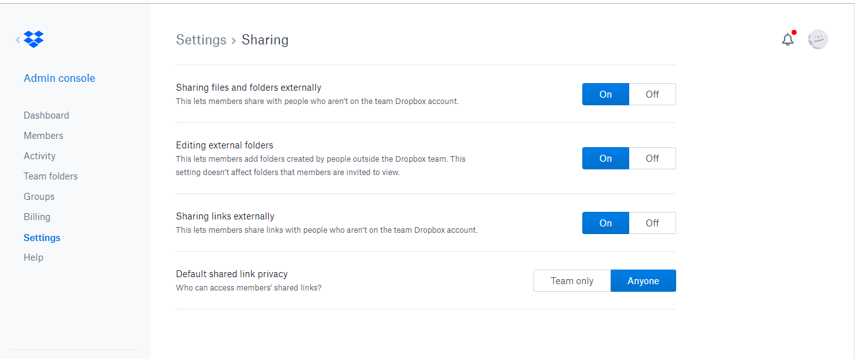This screenshot has width=855, height=359.
Task: Go to Groups in the sidebar
Action: (x=39, y=197)
